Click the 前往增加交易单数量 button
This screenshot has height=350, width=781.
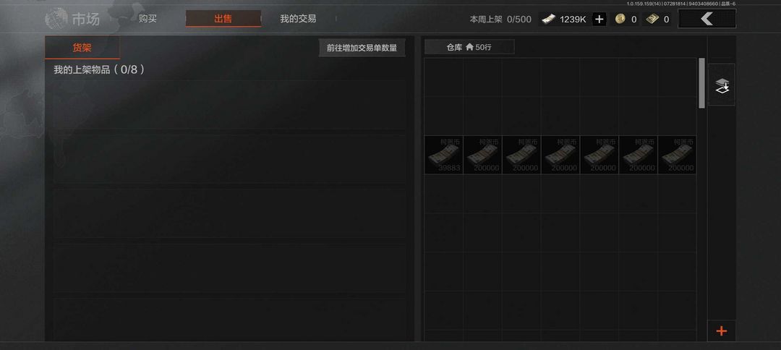pyautogui.click(x=362, y=48)
